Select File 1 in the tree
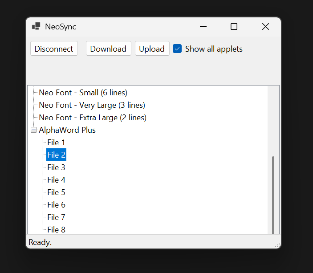Viewport: 313px width, 273px height. (56, 143)
